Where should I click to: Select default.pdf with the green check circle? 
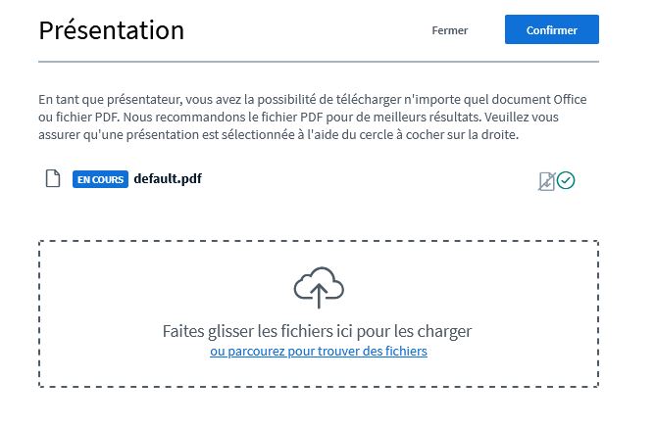pos(566,180)
